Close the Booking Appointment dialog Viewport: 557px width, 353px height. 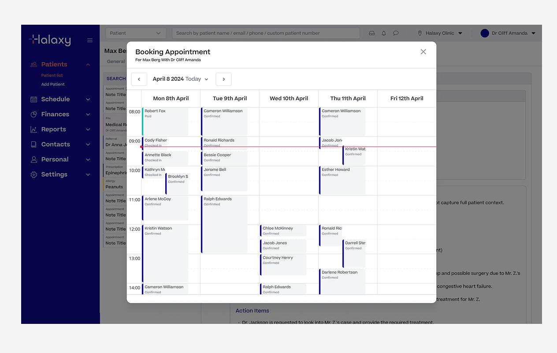pyautogui.click(x=423, y=52)
